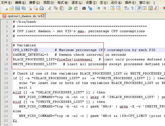Open user-defined language dialog icon
The height and width of the screenshot is (126, 165).
pyautogui.click(x=145, y=8)
